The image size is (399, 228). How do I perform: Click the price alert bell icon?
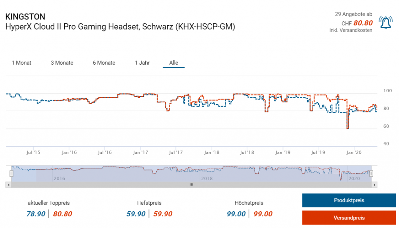[x=385, y=23]
